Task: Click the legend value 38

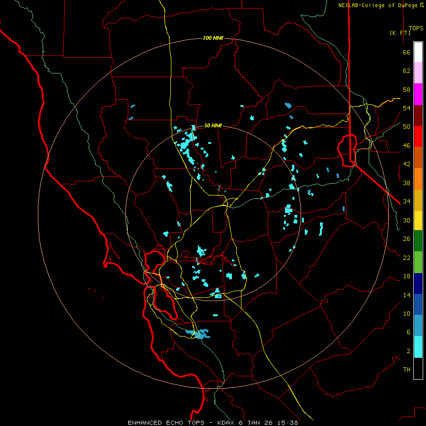Action: coord(407,183)
